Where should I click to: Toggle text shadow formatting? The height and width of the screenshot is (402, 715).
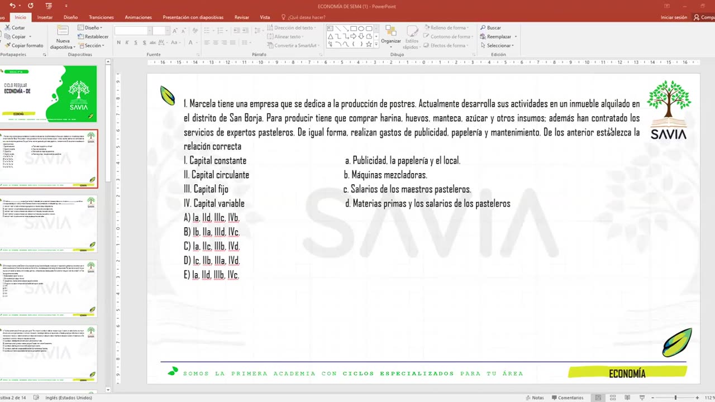(x=144, y=42)
